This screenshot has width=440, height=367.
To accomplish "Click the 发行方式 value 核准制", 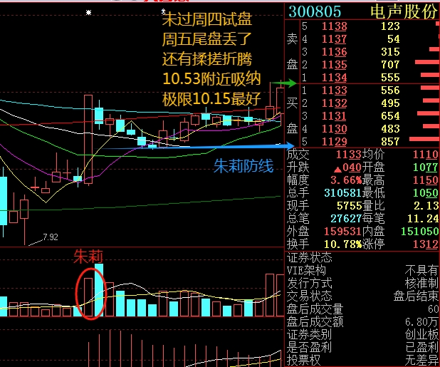I will pos(421,283).
